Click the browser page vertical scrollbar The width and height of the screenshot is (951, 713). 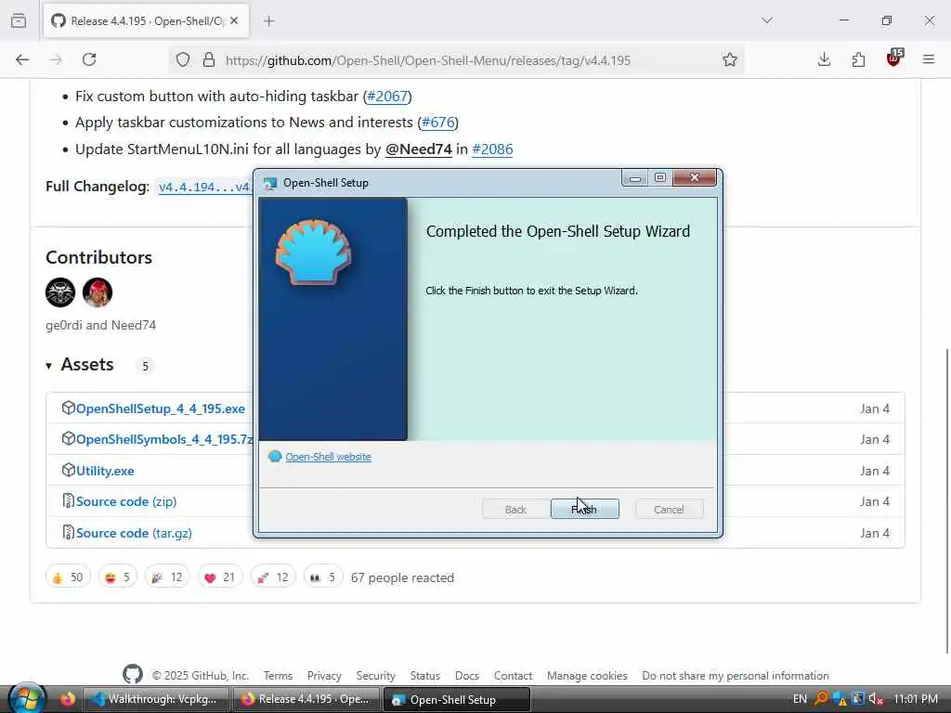point(946,500)
